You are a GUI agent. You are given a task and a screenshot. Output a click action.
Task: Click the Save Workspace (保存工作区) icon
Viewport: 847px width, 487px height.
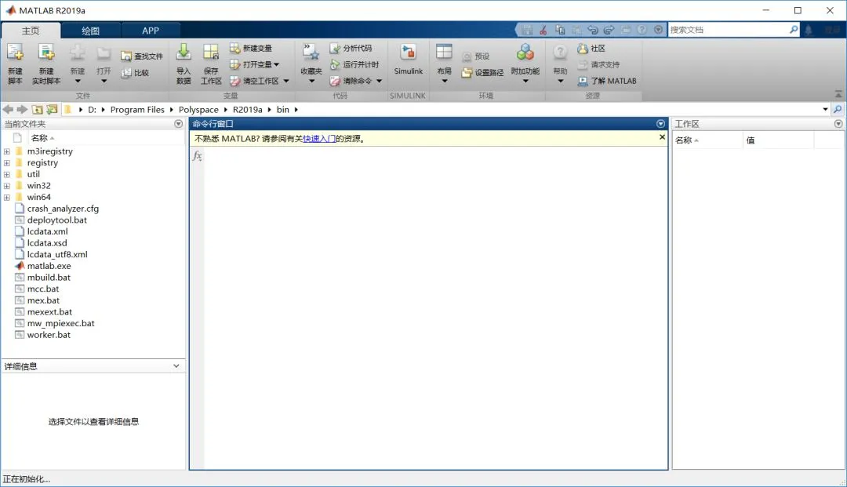pyautogui.click(x=211, y=53)
